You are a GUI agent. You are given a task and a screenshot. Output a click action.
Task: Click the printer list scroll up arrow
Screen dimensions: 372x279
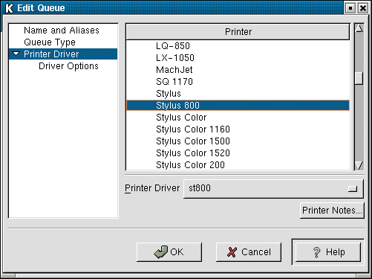359,28
